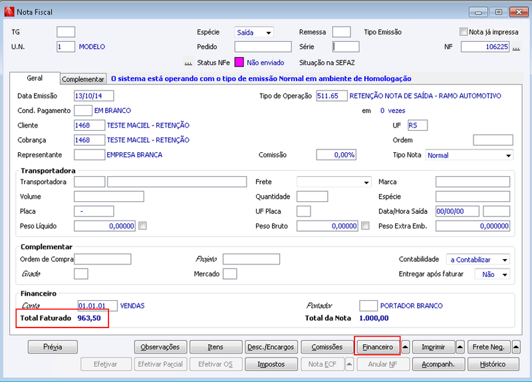Click the ellipsis beside Status NFe
This screenshot has width=532, height=382.
[x=188, y=62]
